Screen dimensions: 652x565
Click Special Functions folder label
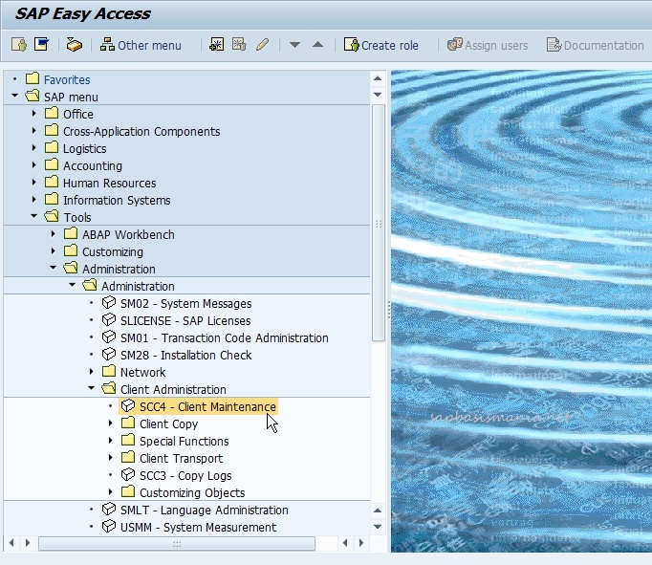(x=185, y=441)
